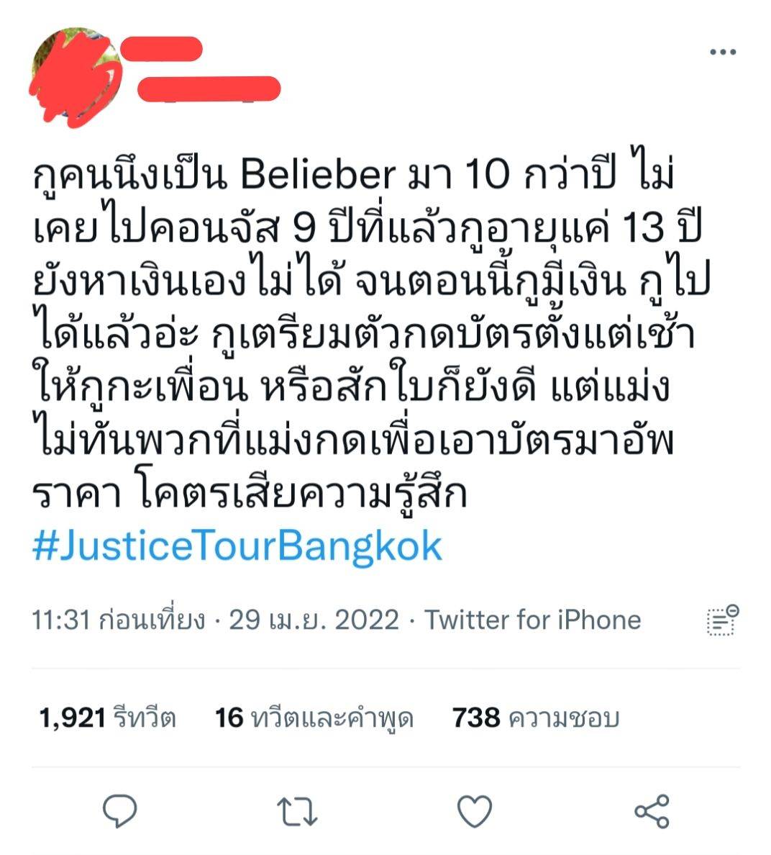Click the tweet line starting ยังหาเงินเองไม่ได้
Image resolution: width=771 pixels, height=855 pixels.
372,281
